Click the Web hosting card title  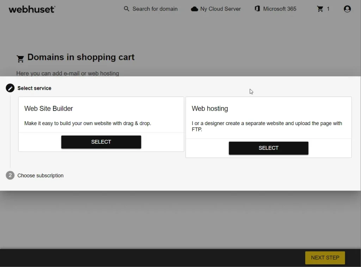(x=210, y=108)
